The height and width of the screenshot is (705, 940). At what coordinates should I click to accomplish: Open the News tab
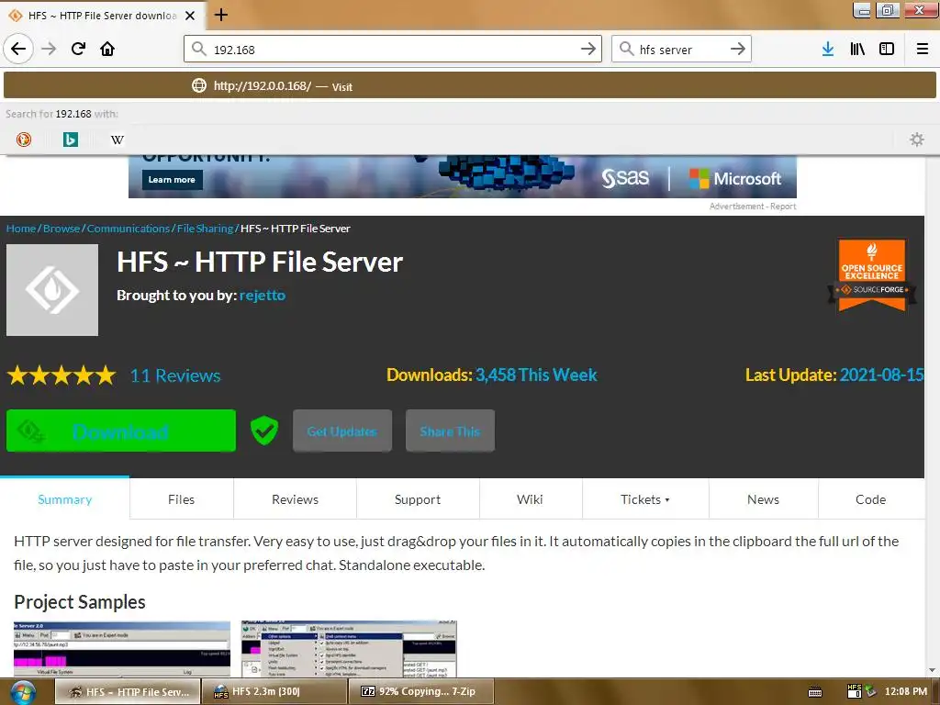tap(763, 498)
